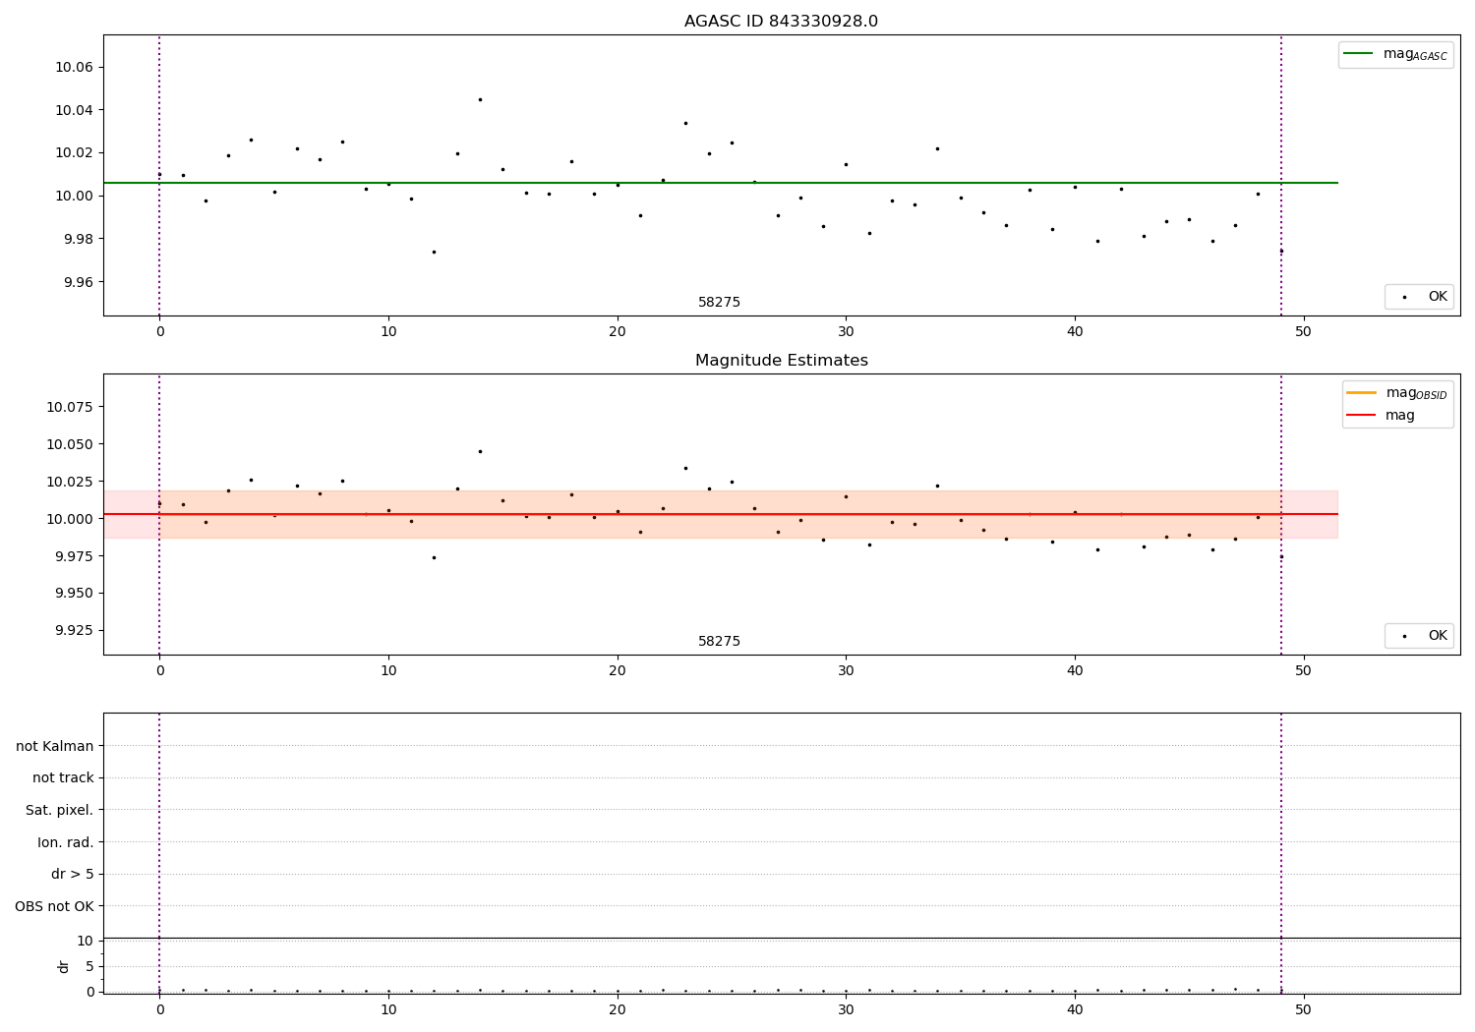
Task: Click the dotted vertical marker at x=0 in middle plot
Action: point(159,514)
